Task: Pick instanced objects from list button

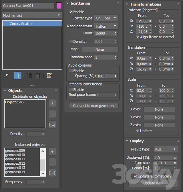Action: tap(52, 173)
